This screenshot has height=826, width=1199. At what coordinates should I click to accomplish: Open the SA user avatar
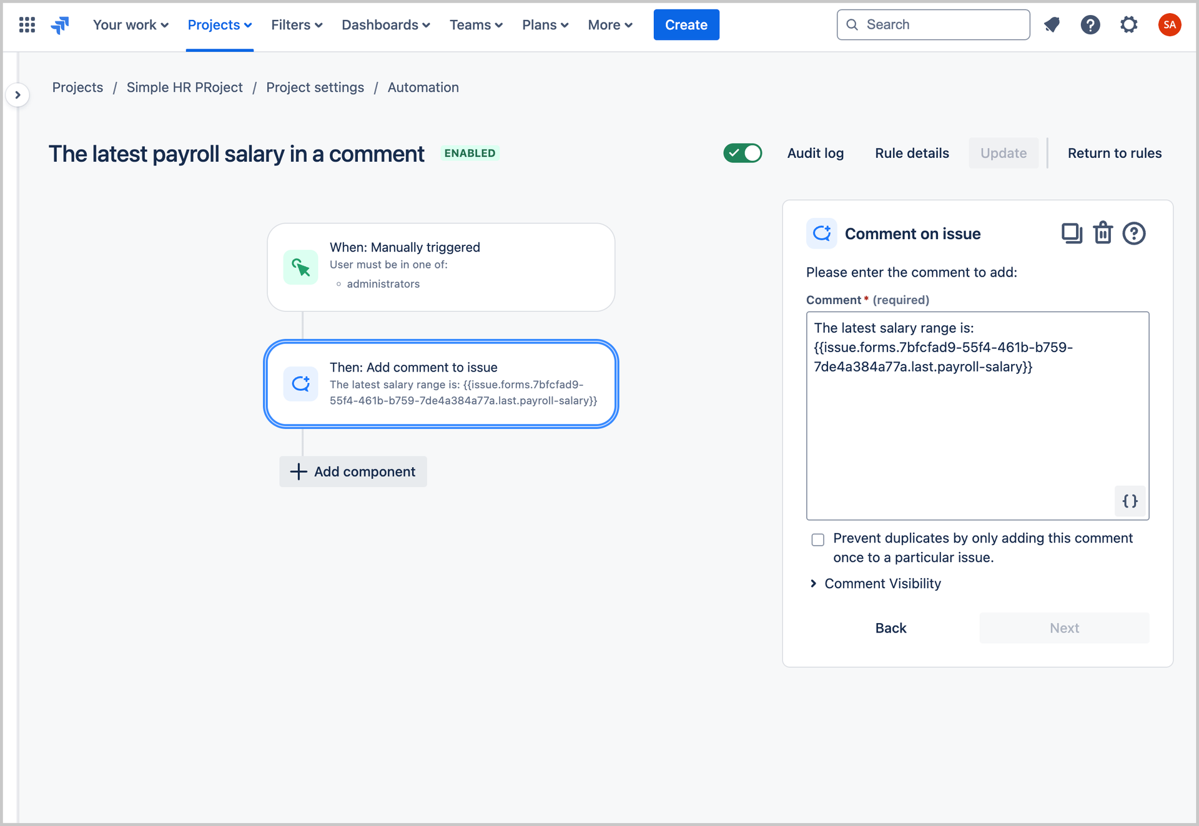[1170, 24]
